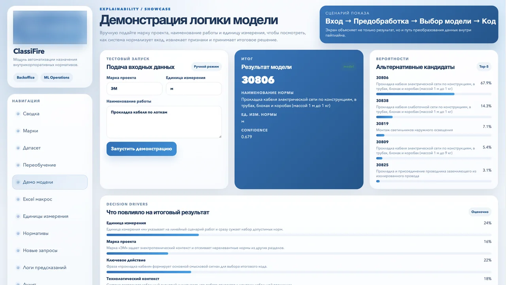
Task: Select candidate code 30809
Action: (x=382, y=142)
